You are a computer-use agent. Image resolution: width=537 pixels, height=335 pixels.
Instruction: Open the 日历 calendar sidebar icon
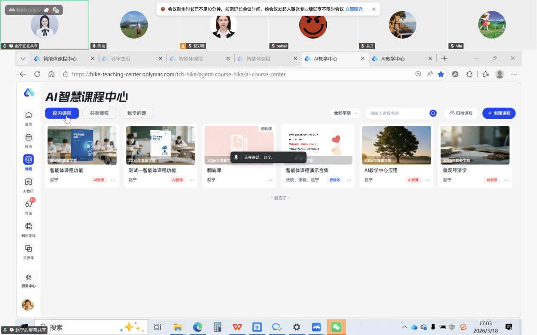click(28, 137)
